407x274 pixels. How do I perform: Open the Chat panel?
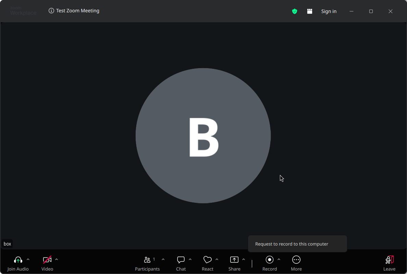[x=181, y=263]
